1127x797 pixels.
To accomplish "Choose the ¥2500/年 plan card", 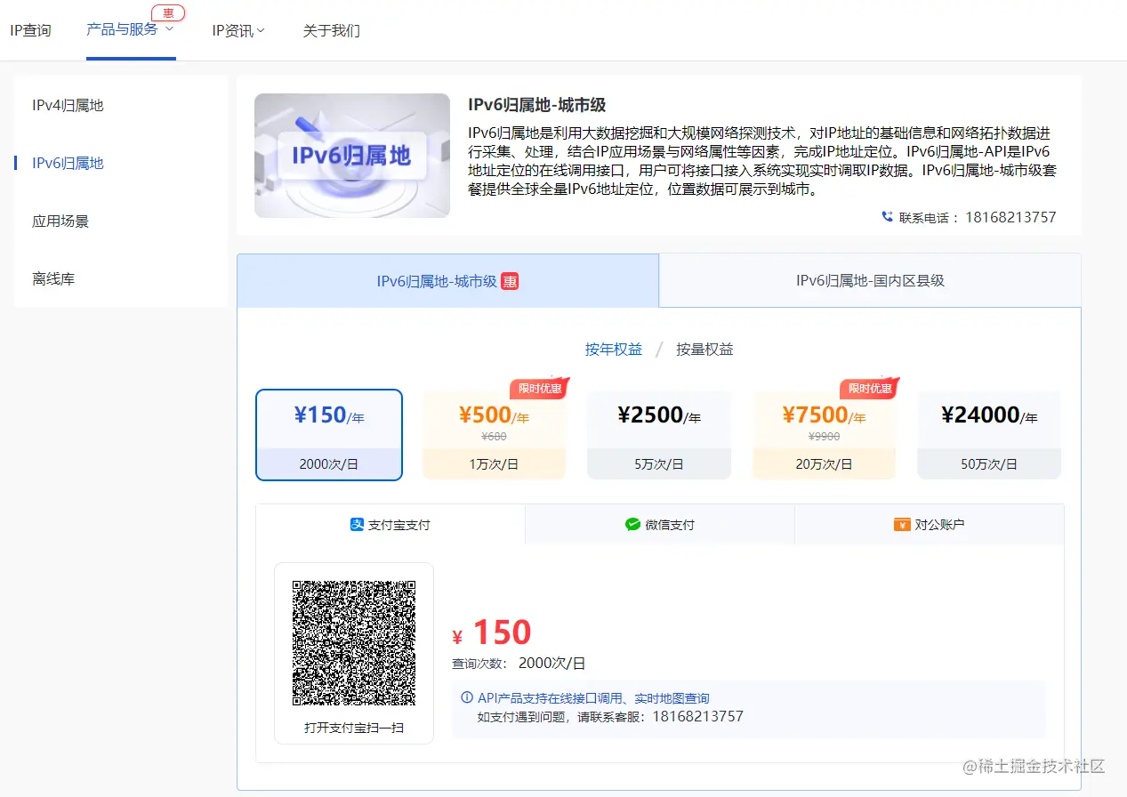I will [659, 435].
